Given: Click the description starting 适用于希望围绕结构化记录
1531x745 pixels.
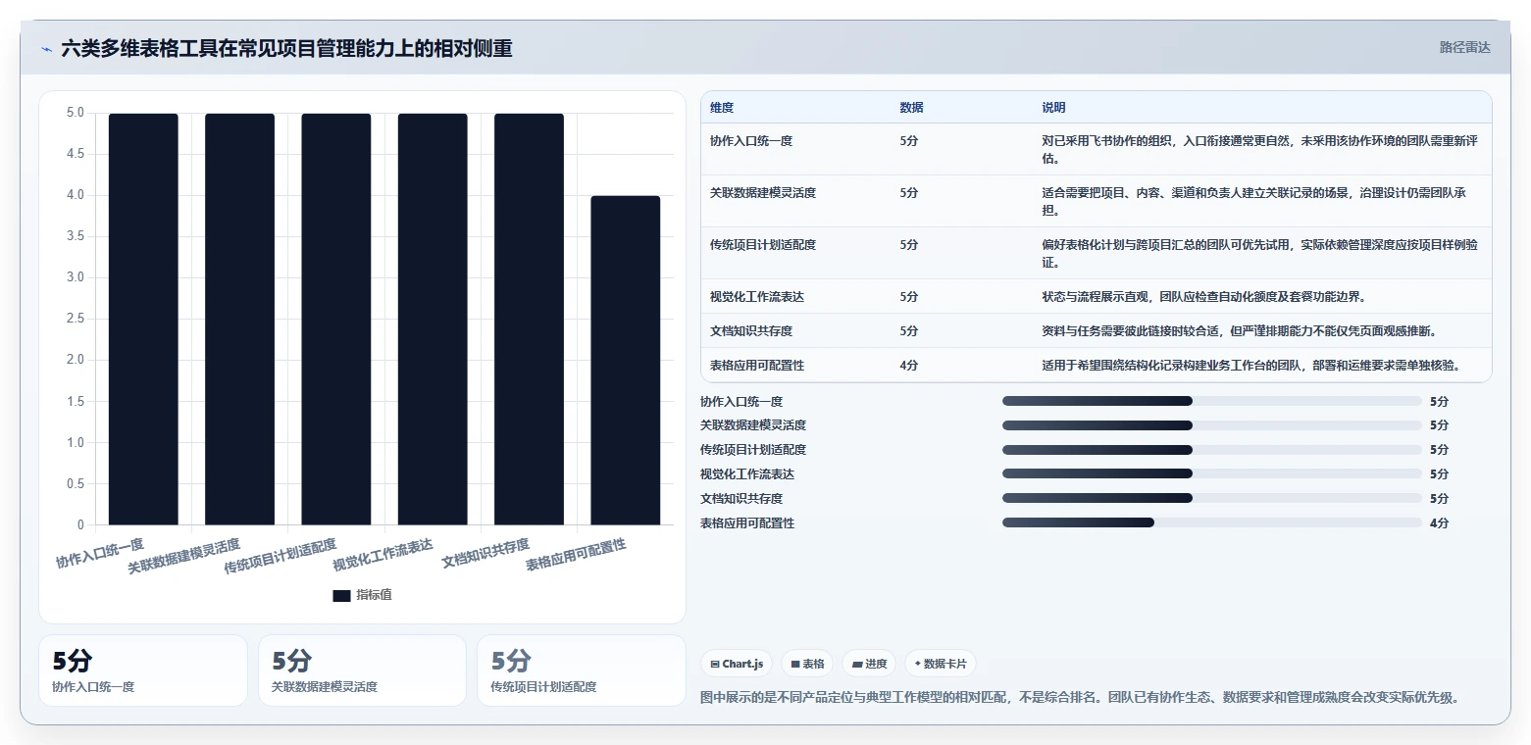Looking at the screenshot, I should click(x=1251, y=365).
